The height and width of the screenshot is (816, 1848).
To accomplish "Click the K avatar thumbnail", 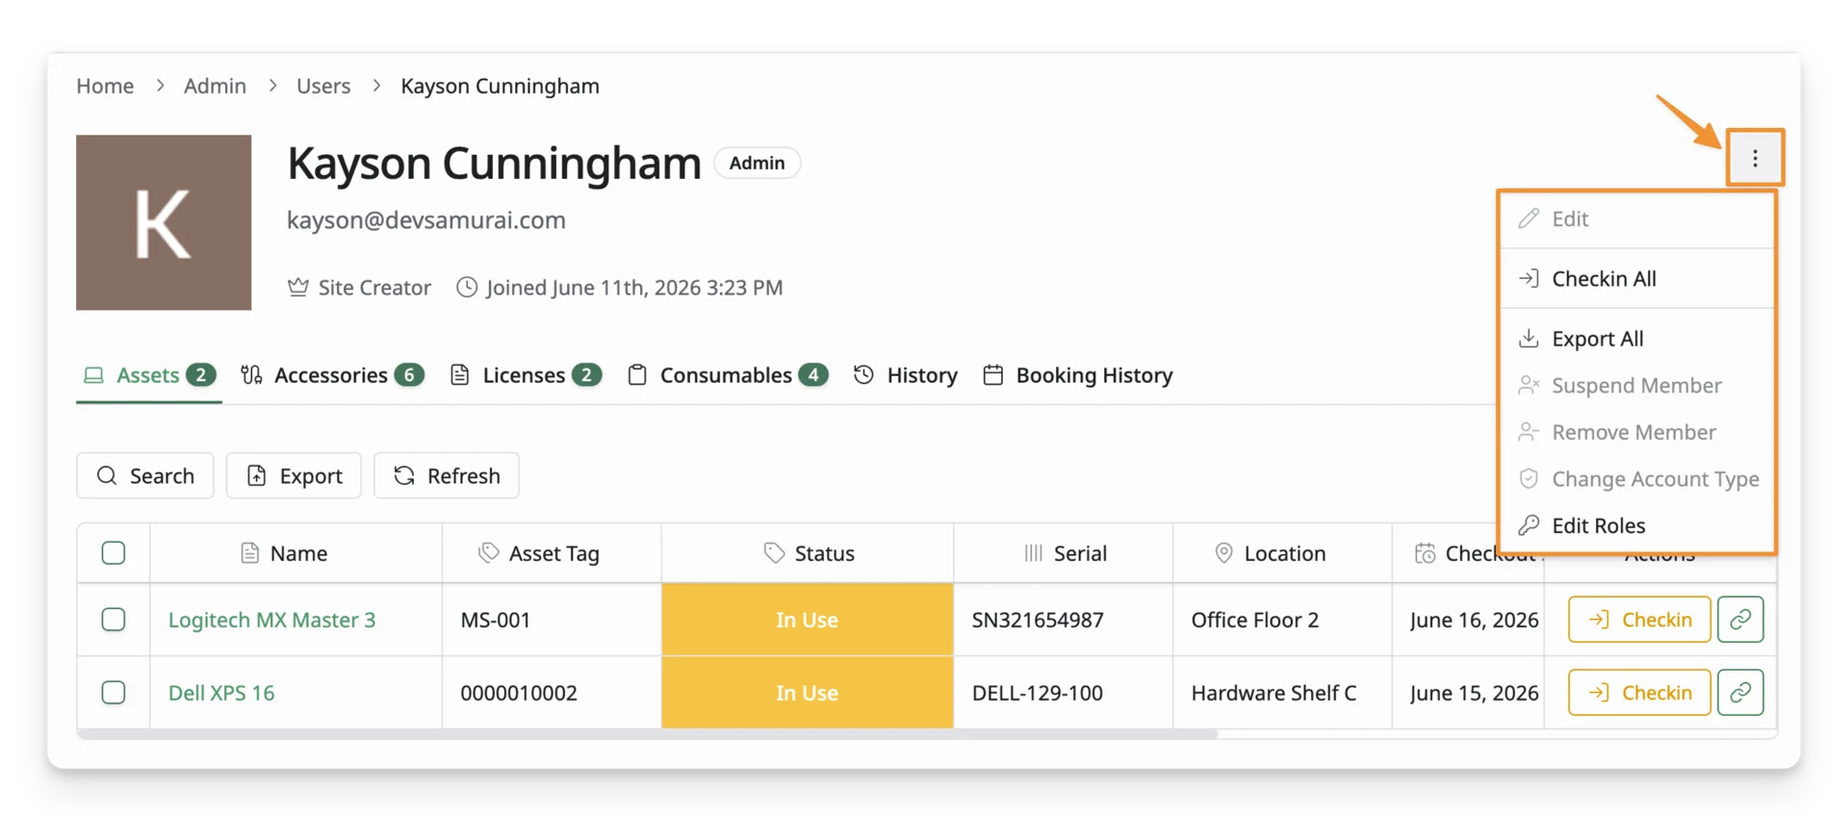I will 164,222.
